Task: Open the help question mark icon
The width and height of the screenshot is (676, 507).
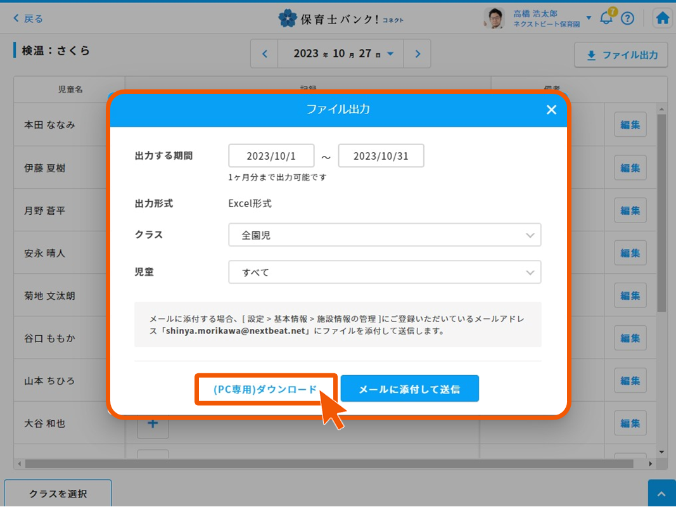Action: tap(627, 18)
